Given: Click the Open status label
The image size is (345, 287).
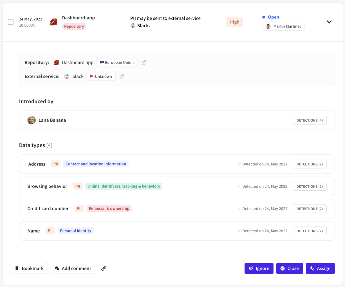Looking at the screenshot, I should [273, 17].
